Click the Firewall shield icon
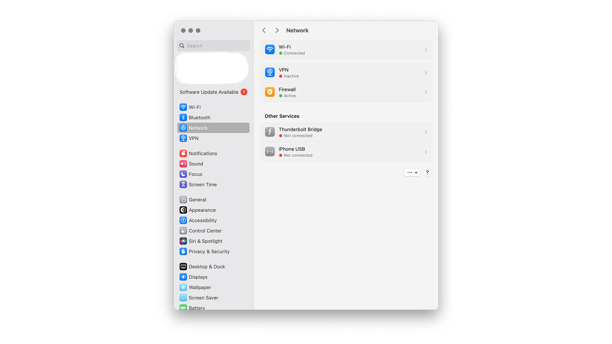This screenshot has width=612, height=344. click(269, 91)
